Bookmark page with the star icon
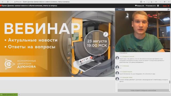 tap(144, 2)
